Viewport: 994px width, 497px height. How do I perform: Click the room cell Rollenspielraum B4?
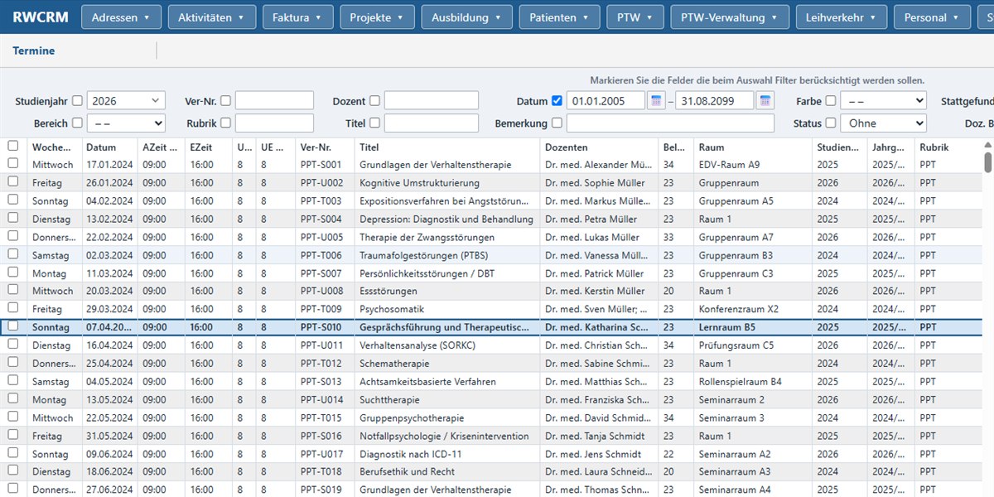click(x=753, y=382)
